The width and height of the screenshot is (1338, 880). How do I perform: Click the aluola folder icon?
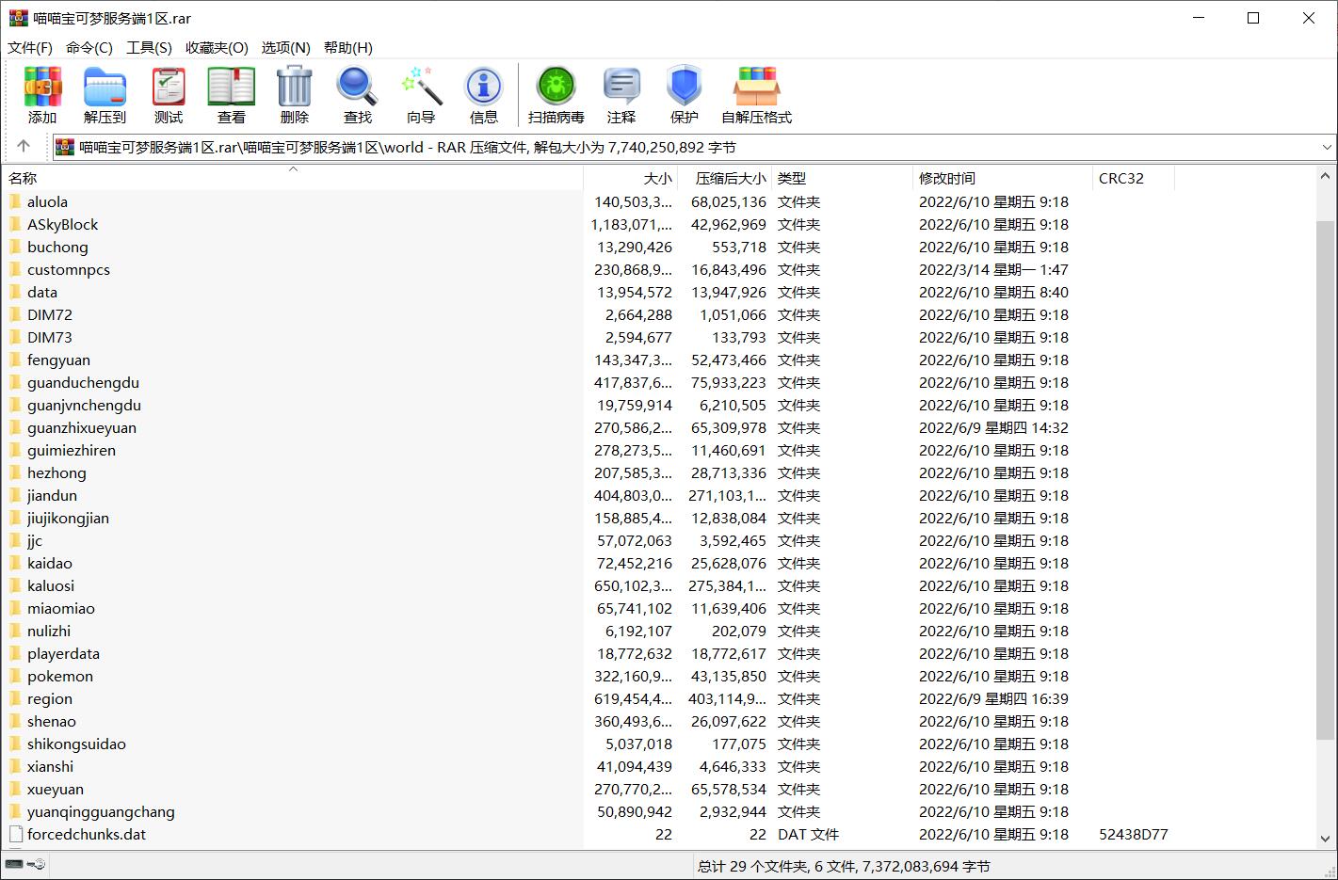point(15,201)
